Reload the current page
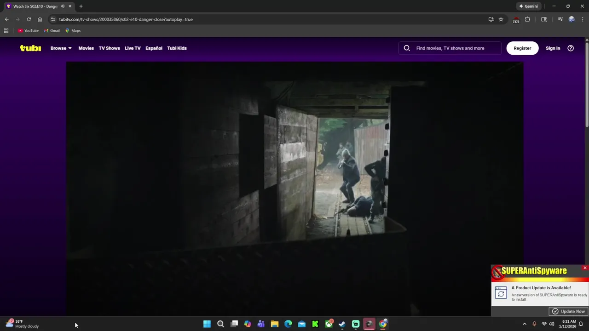 (29, 19)
